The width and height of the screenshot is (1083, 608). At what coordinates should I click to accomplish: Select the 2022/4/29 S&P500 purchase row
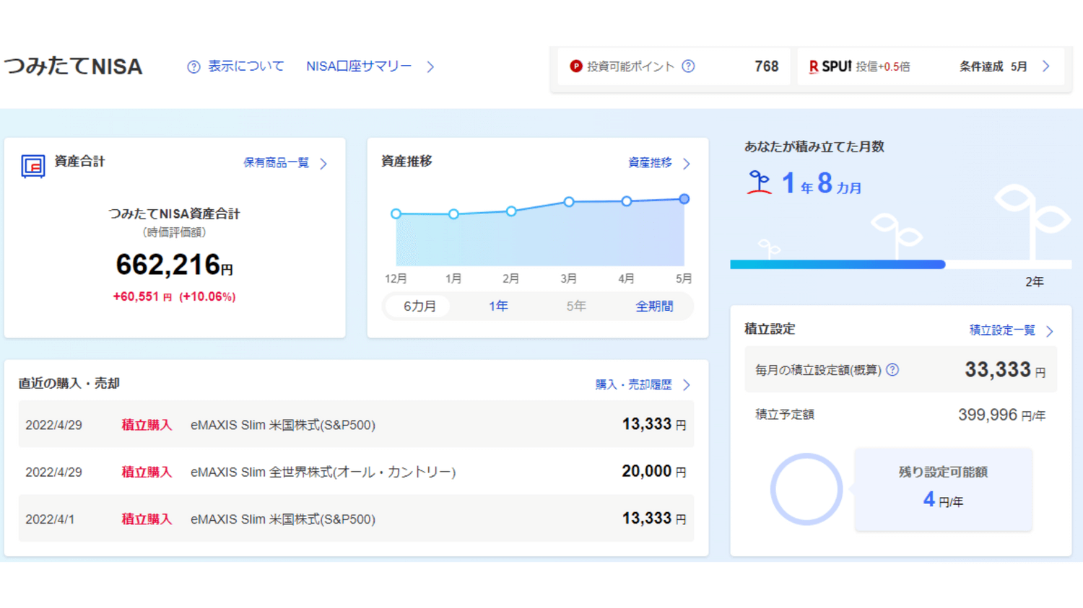pos(356,424)
